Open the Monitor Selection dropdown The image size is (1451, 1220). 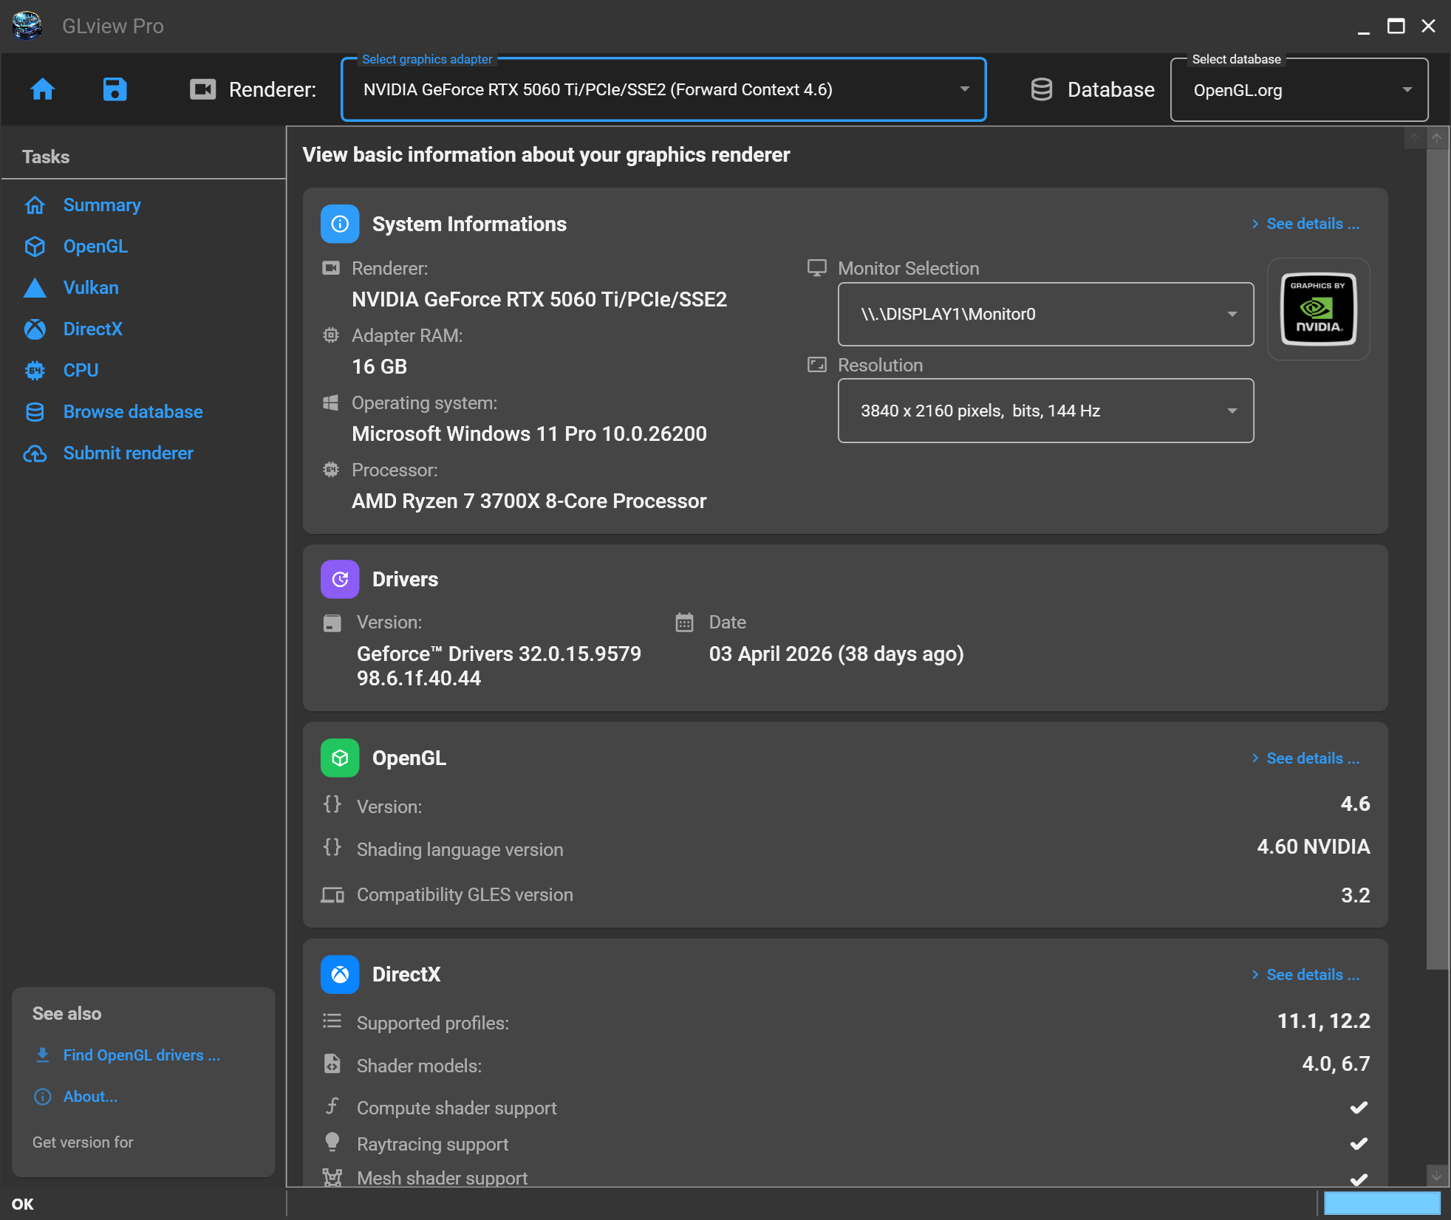coord(1045,314)
